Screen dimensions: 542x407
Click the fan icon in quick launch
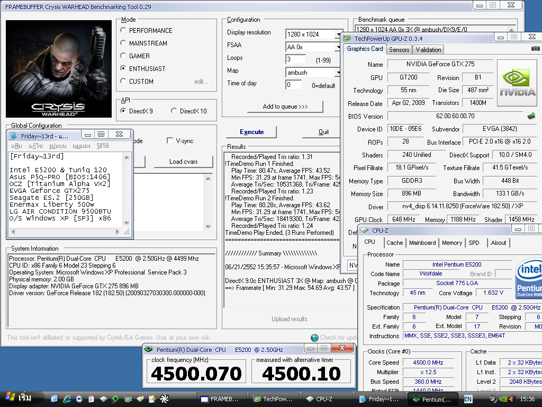165,399
